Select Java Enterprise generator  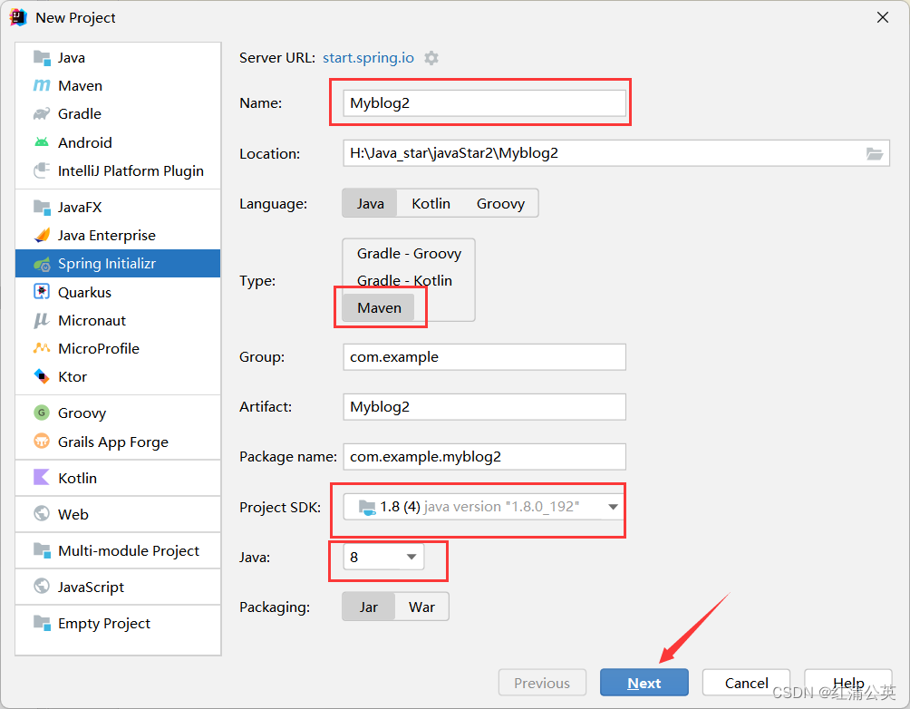(x=118, y=235)
